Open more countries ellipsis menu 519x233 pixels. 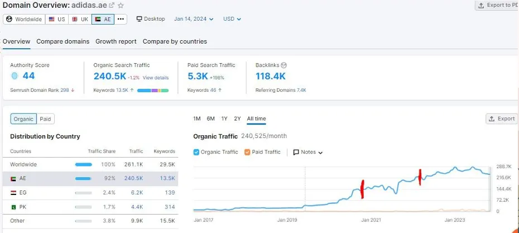(121, 19)
